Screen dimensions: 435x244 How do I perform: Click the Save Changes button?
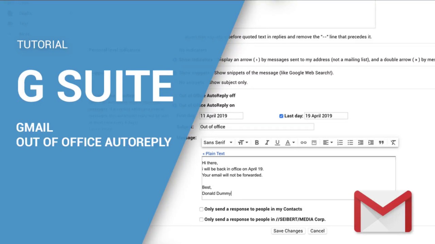point(288,231)
